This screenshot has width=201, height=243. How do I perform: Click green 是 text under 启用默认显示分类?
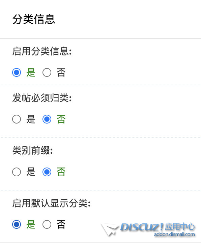(31, 224)
